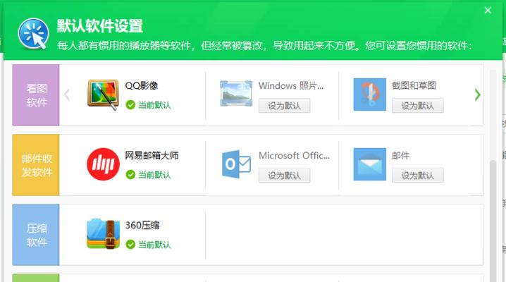
Task: Click 当前默认 status under 360压缩
Action: [x=154, y=245]
